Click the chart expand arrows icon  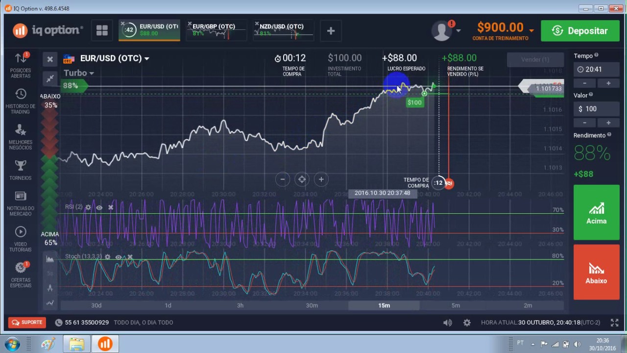click(50, 78)
